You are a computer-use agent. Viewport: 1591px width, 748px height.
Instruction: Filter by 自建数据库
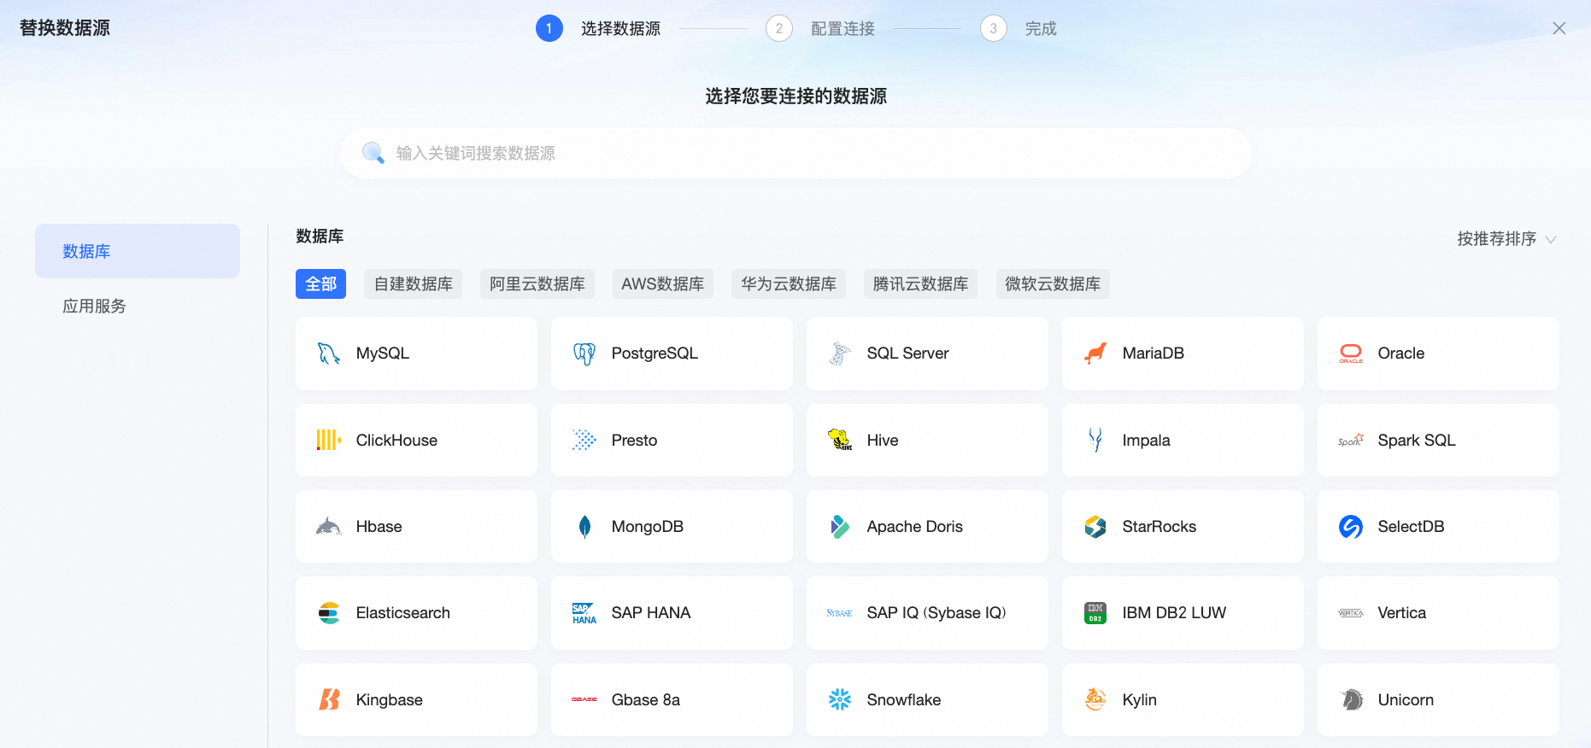tap(414, 284)
